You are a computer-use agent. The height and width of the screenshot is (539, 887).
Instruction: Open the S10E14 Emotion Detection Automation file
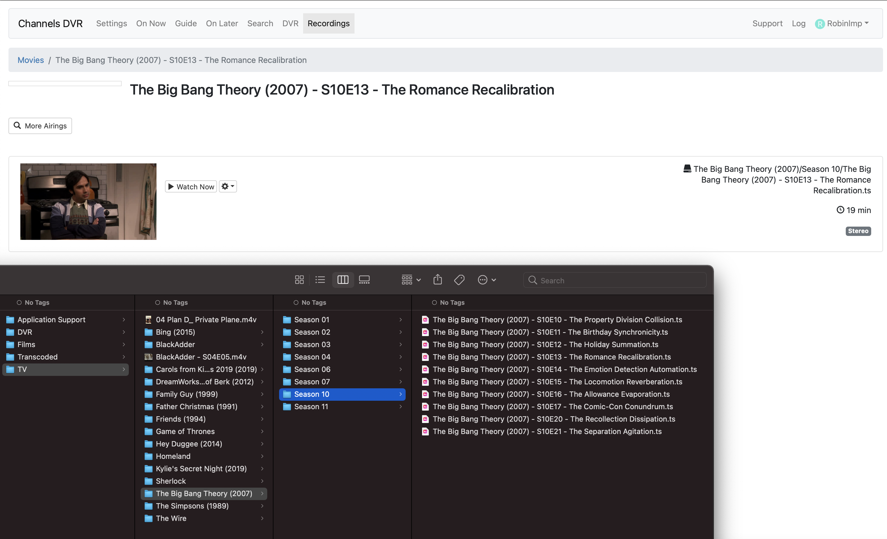coord(564,369)
